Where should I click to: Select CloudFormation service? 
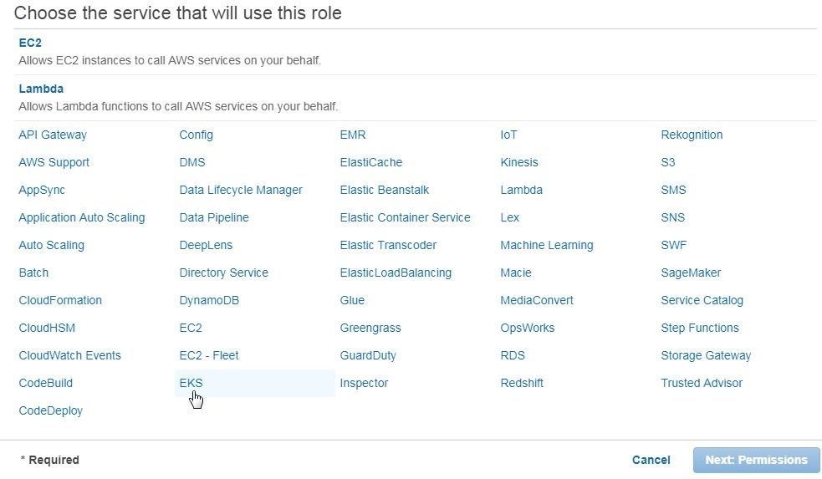coord(60,300)
